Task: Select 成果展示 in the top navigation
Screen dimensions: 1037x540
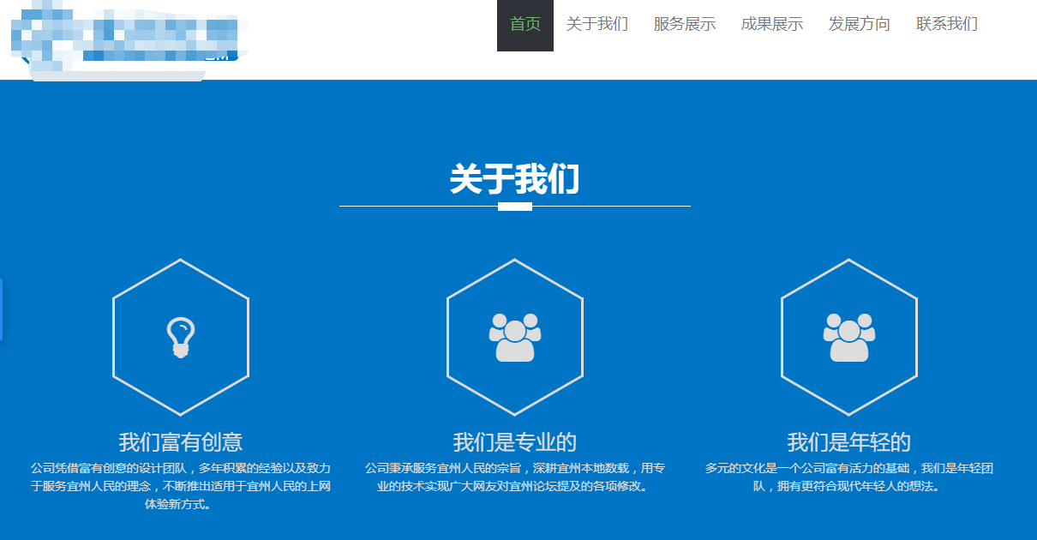Action: 771,25
